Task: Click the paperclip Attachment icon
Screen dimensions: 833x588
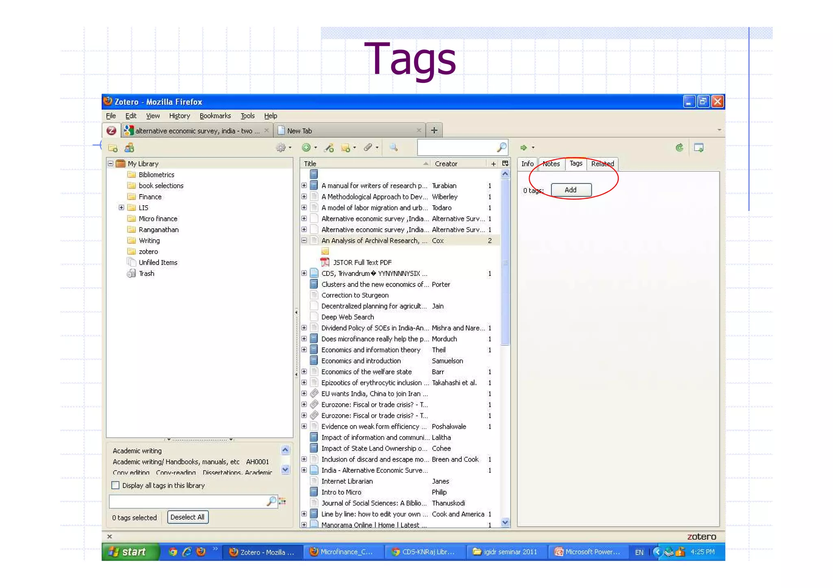Action: point(368,148)
